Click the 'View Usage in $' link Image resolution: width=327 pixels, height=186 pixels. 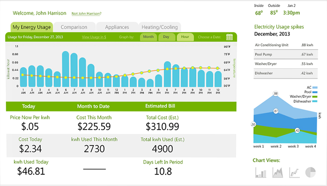(94, 37)
